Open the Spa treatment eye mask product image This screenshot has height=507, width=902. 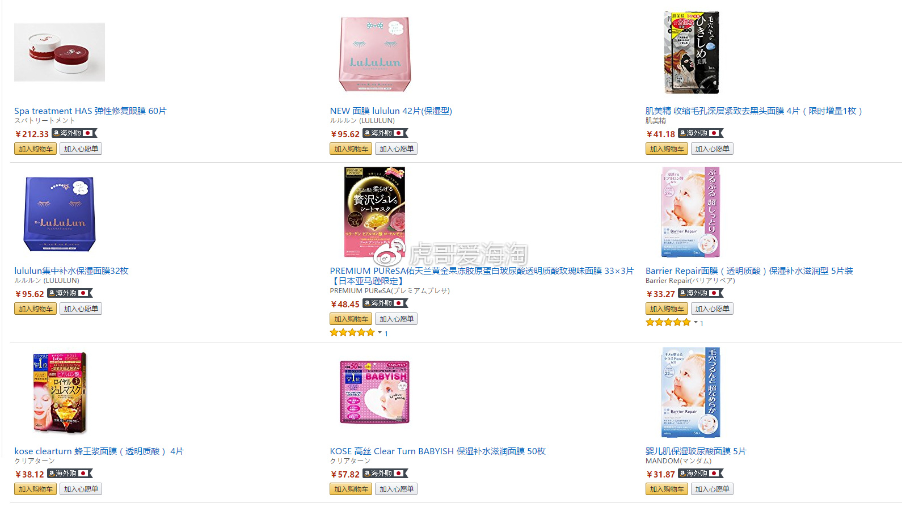60,52
